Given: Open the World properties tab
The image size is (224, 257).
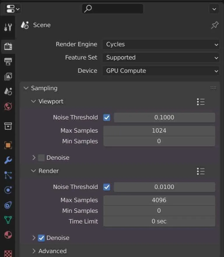Looking at the screenshot, I should click(x=8, y=106).
